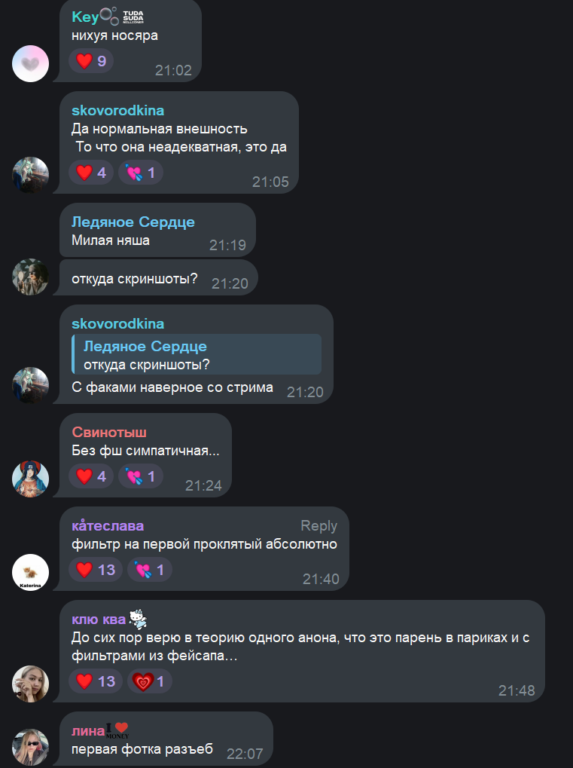This screenshot has width=573, height=768.
Task: Click the Katerina cat avatar
Action: (x=30, y=572)
